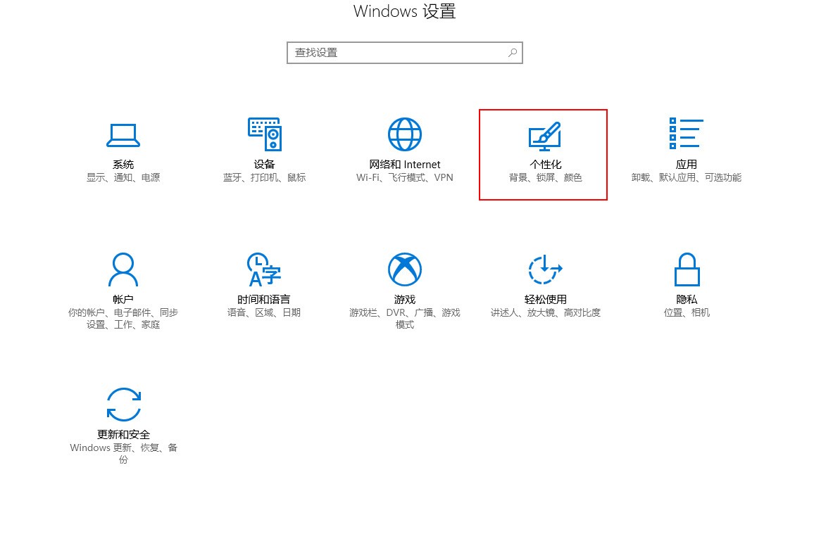Click the 轻松使用 label

pos(545,299)
